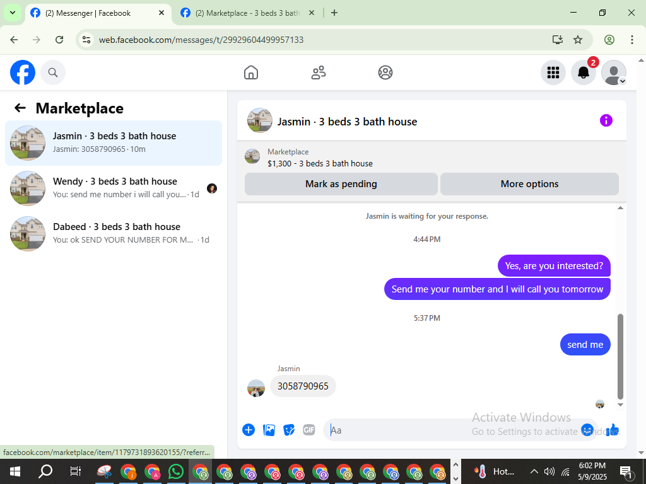Image resolution: width=646 pixels, height=484 pixels.
Task: Open WhatsApp from the taskbar
Action: [176, 471]
